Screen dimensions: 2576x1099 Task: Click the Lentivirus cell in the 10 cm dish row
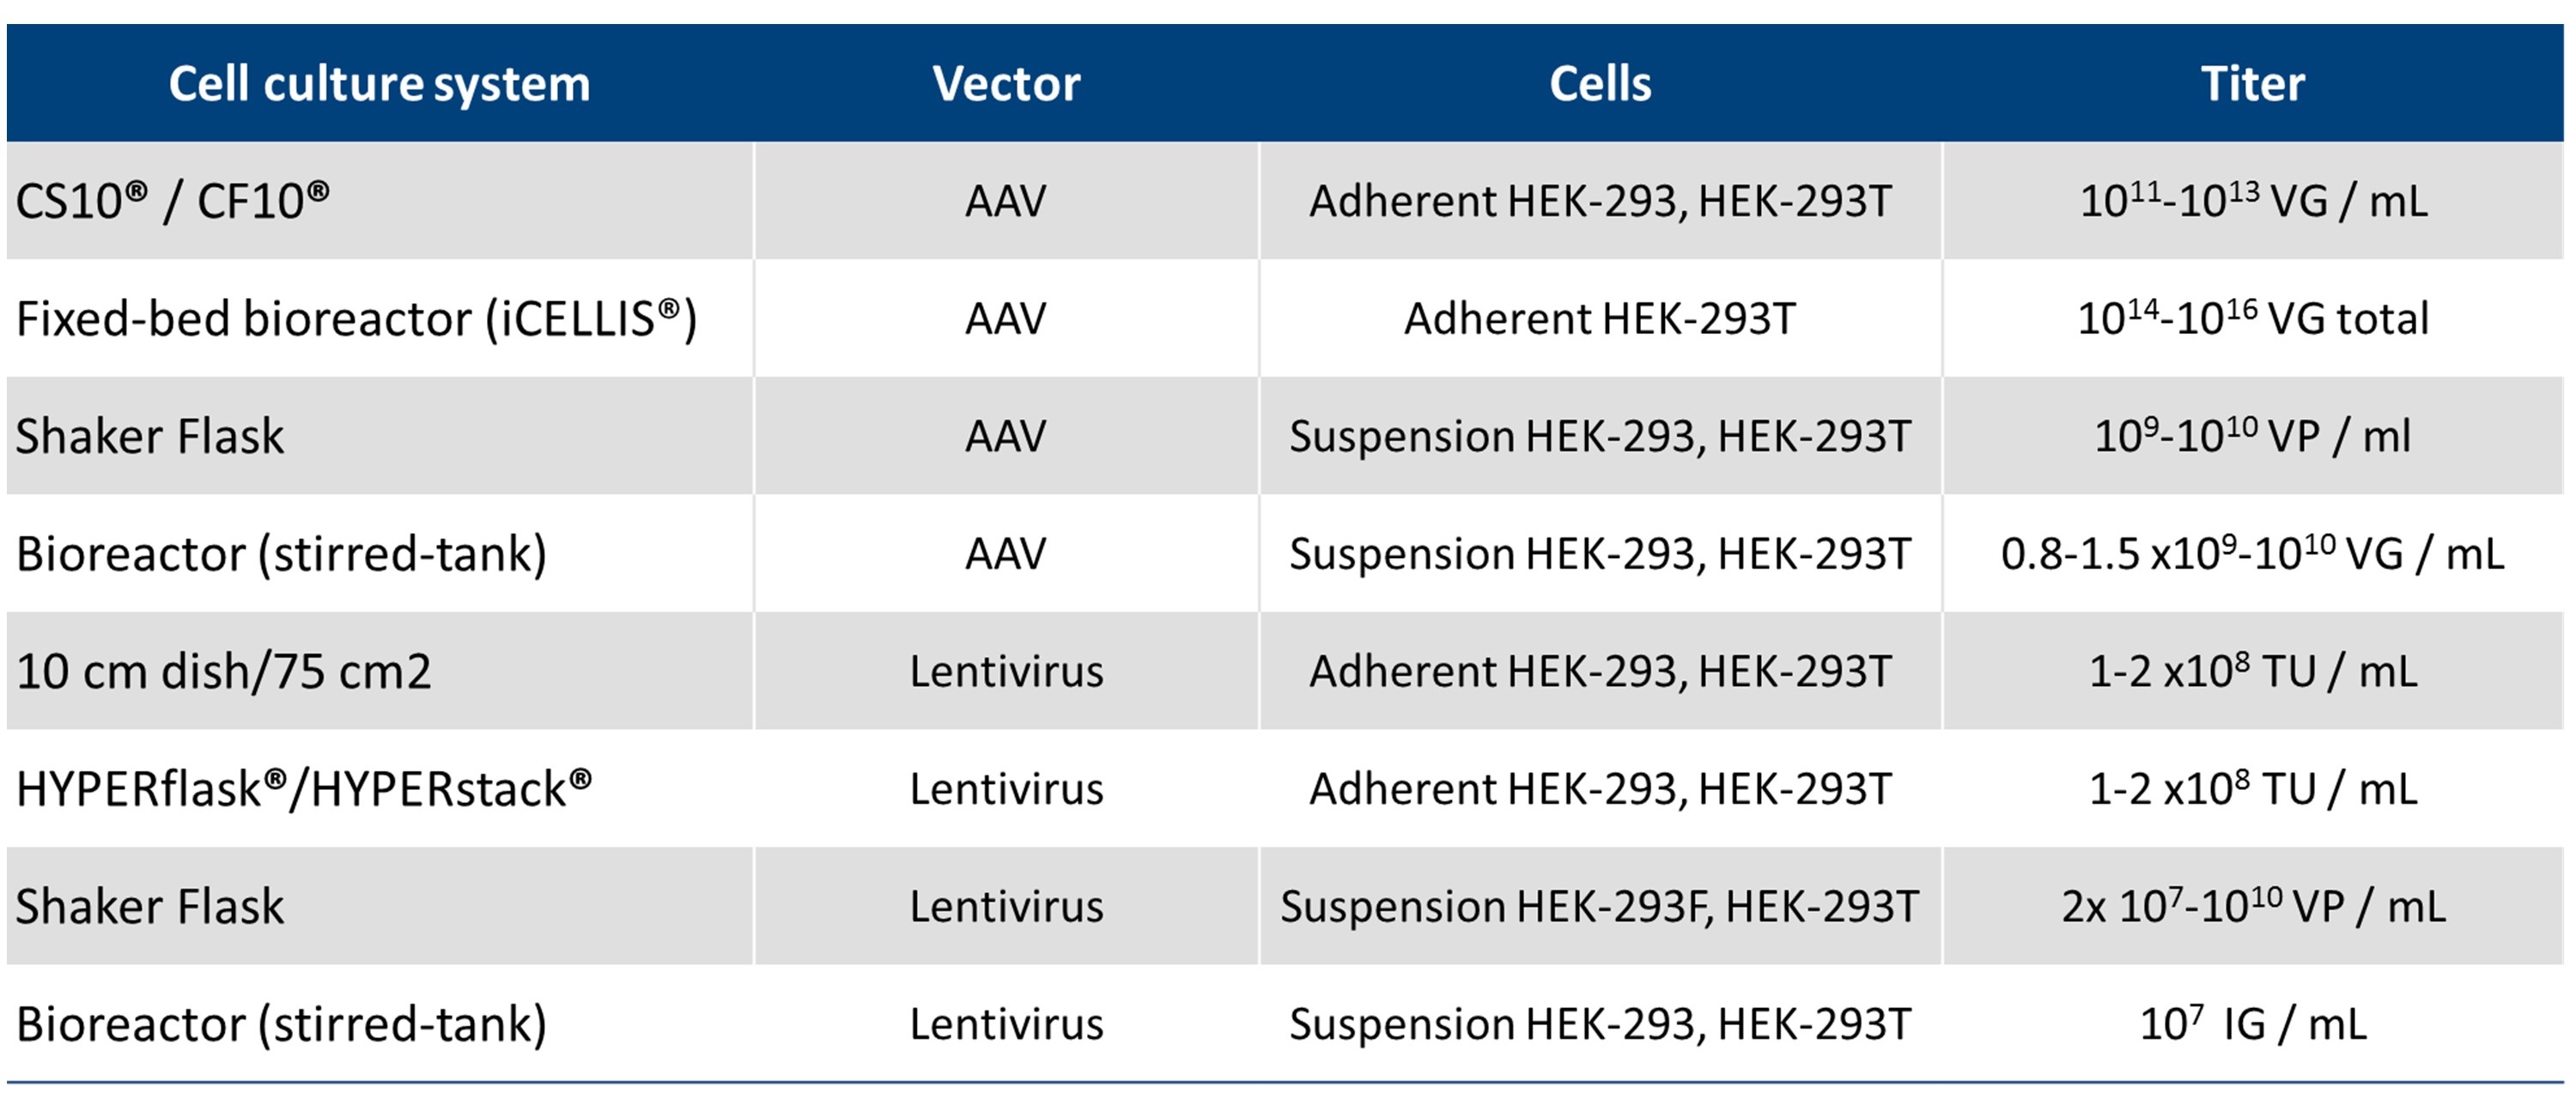click(x=1006, y=671)
